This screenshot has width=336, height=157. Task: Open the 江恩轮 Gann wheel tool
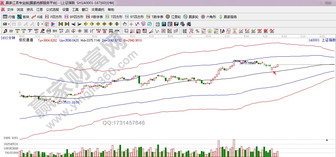tap(173, 17)
